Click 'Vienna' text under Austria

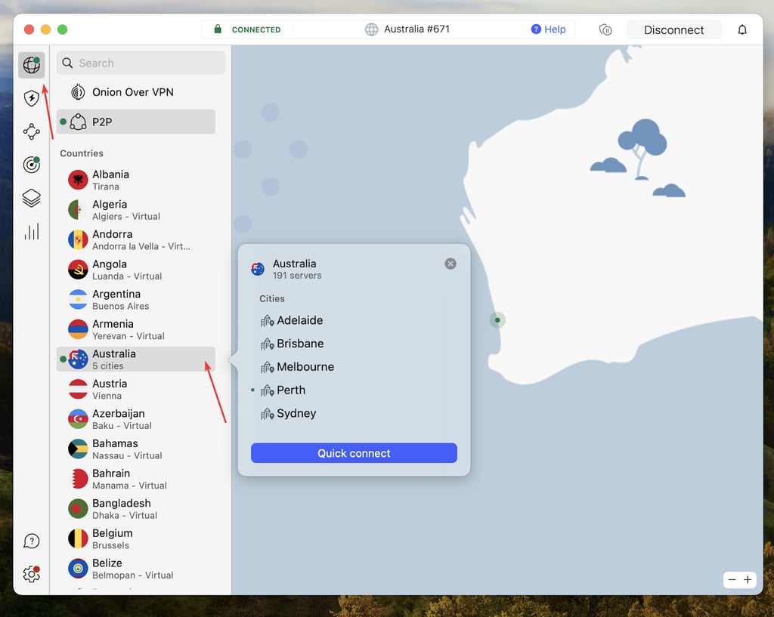(x=107, y=396)
